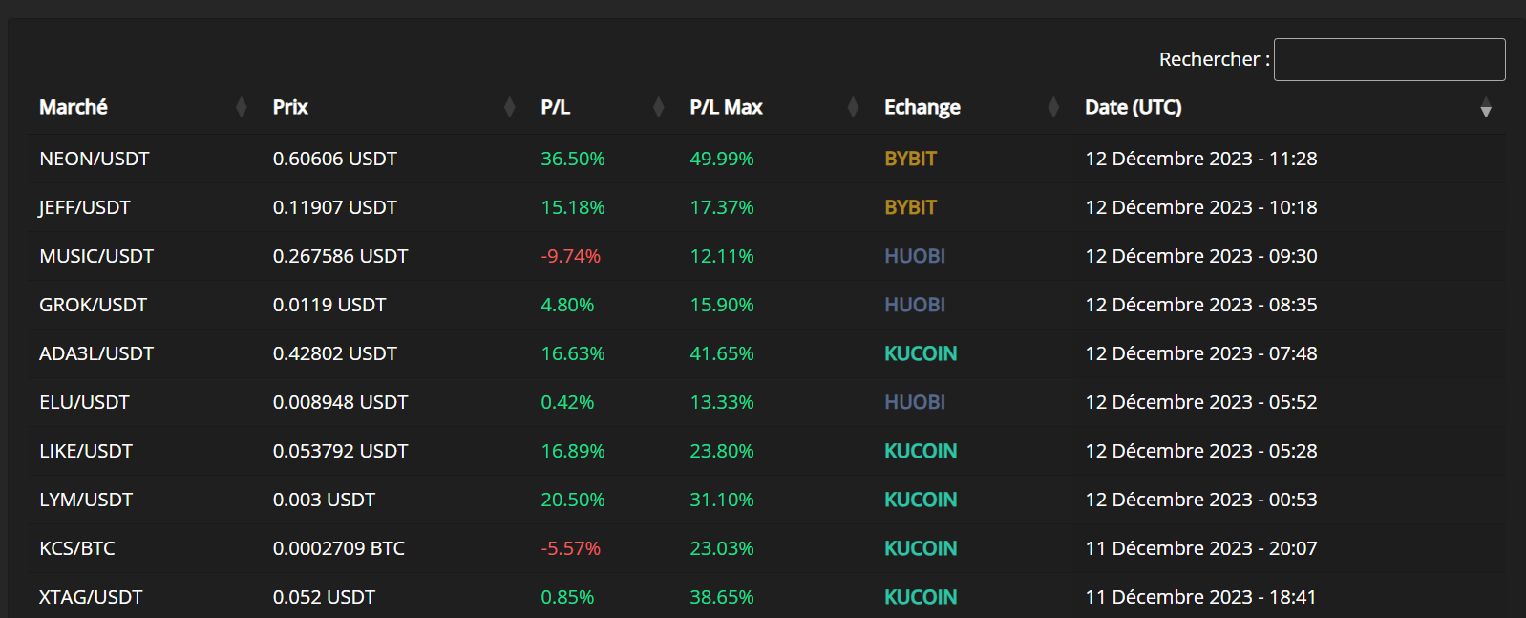Click the Echange column sort icon
The width and height of the screenshot is (1526, 618).
[x=1053, y=108]
